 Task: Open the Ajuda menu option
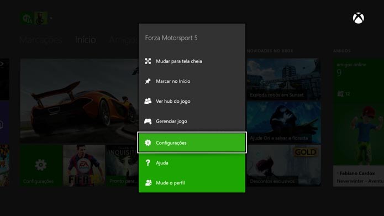[192, 163]
